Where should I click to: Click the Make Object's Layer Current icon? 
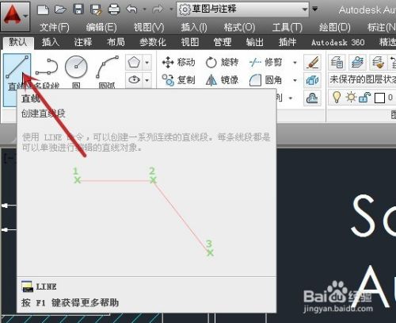357,63
